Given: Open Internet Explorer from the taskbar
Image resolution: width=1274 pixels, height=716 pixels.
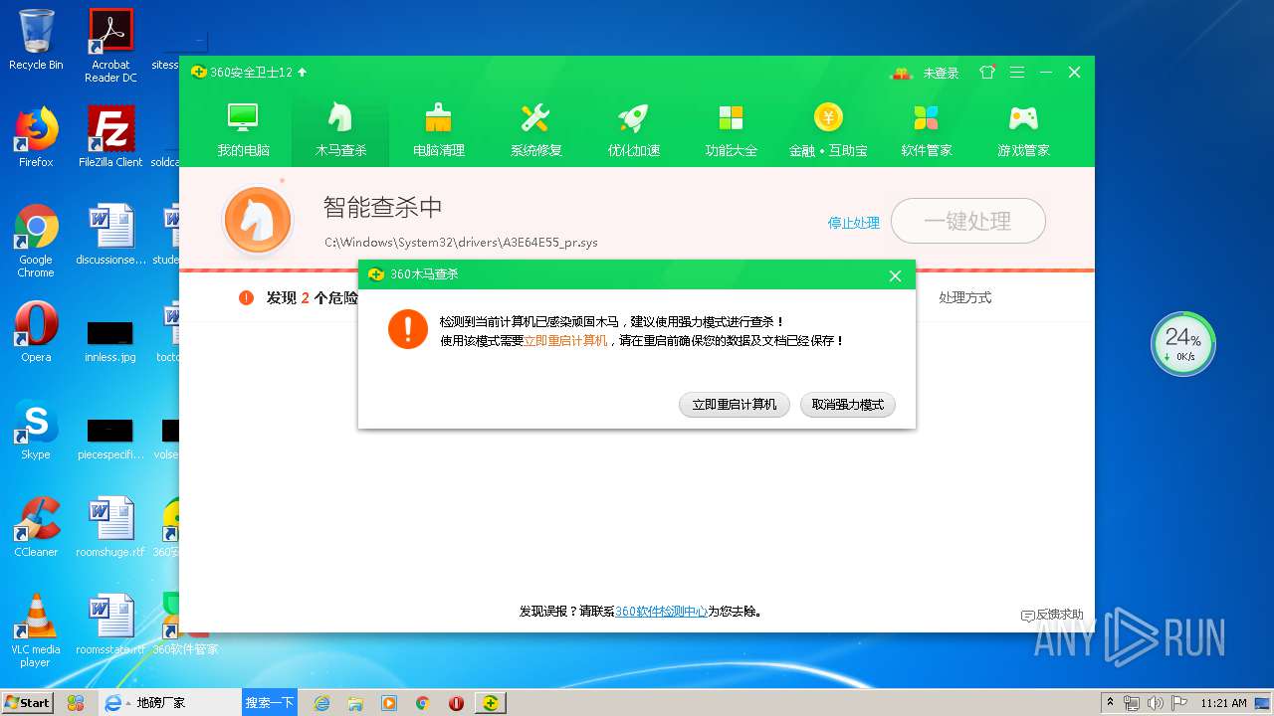Looking at the screenshot, I should coord(321,703).
